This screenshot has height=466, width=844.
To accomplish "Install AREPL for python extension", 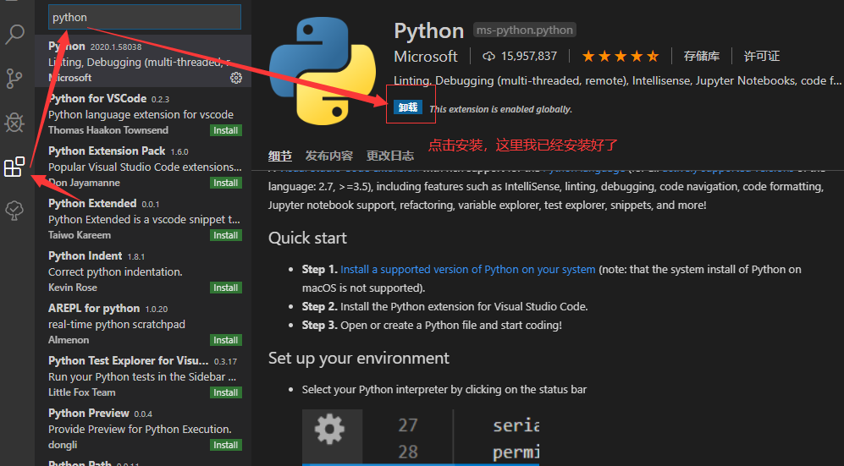I will click(225, 340).
